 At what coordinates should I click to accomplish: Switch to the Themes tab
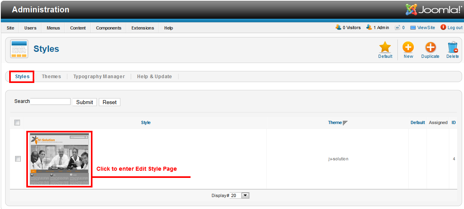point(51,76)
